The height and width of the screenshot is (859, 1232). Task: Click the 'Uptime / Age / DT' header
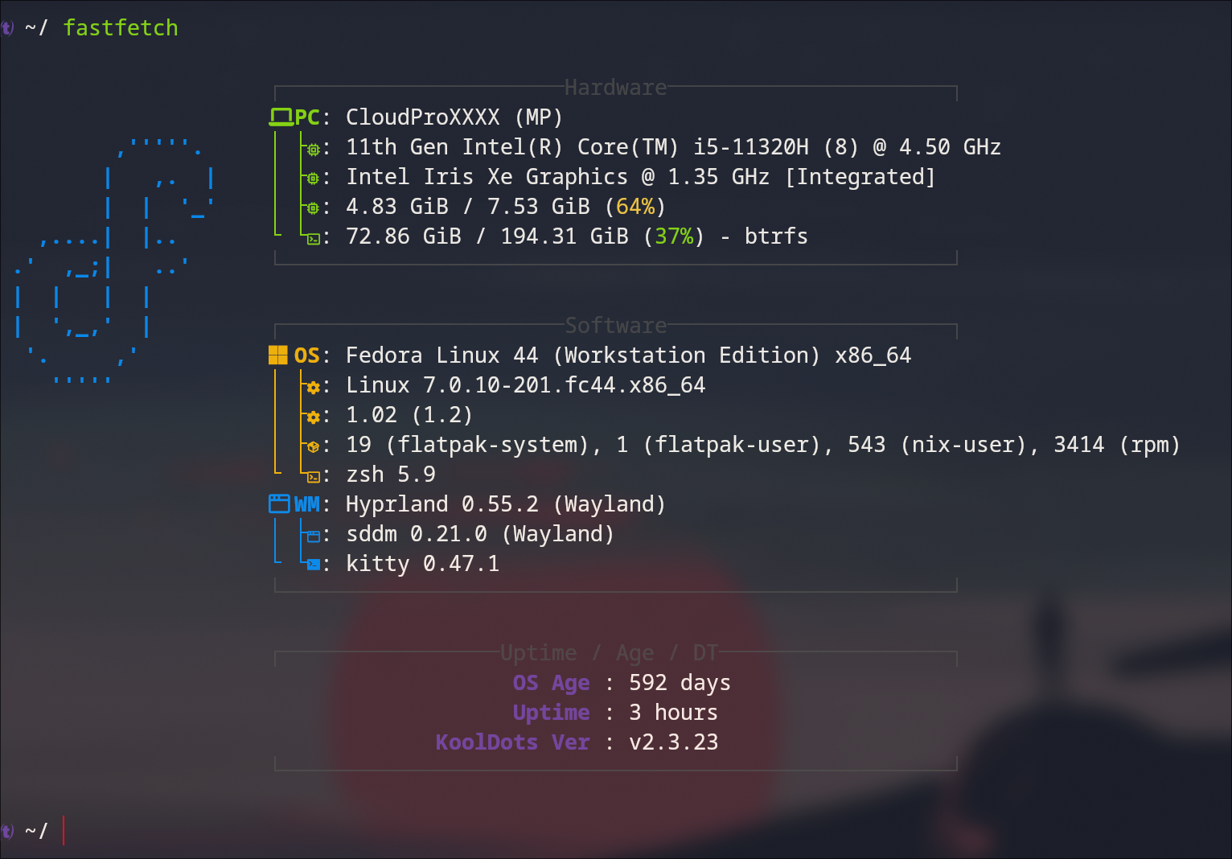click(x=609, y=652)
